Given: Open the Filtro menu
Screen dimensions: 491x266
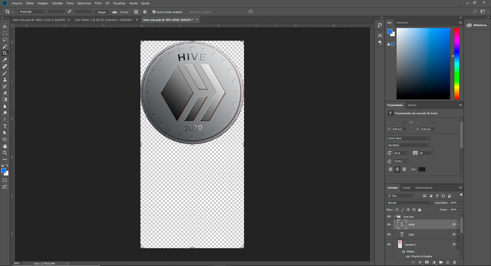Looking at the screenshot, I should [x=98, y=3].
